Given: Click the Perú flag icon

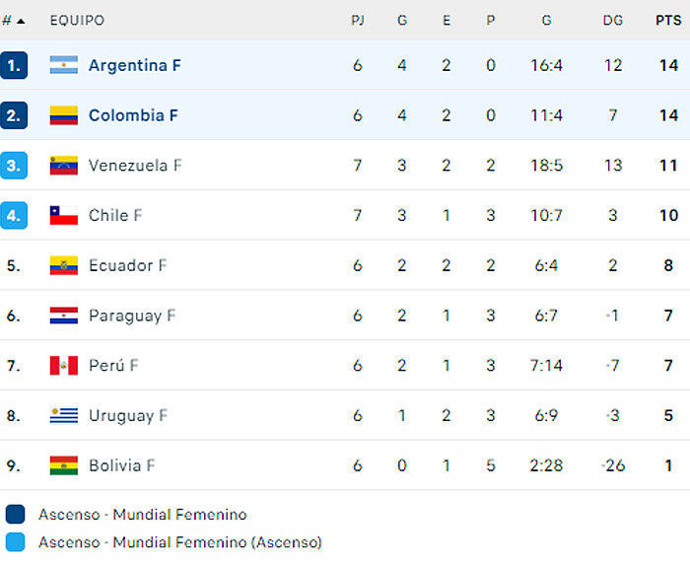Looking at the screenshot, I should click(x=64, y=366).
